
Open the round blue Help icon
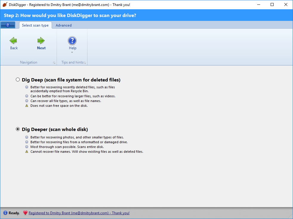click(x=72, y=41)
